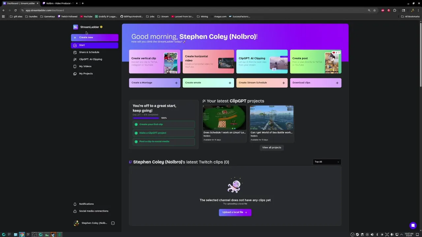Bookmark this page with the star icon
Image resolution: width=422 pixels, height=237 pixels.
pyautogui.click(x=375, y=10)
